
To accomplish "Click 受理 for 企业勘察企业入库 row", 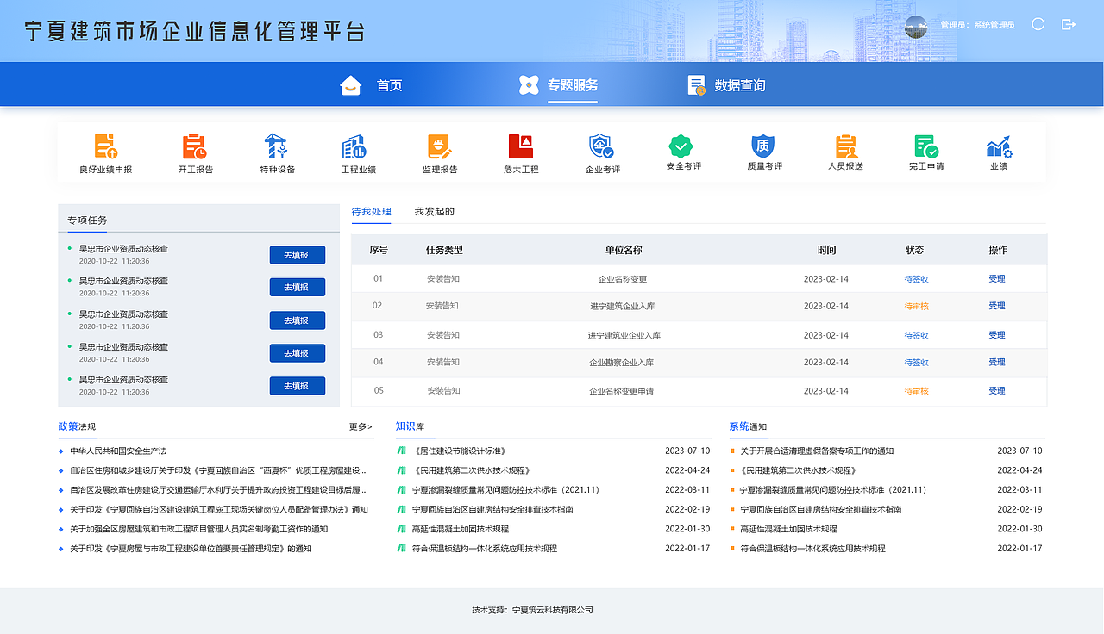I will coord(997,363).
